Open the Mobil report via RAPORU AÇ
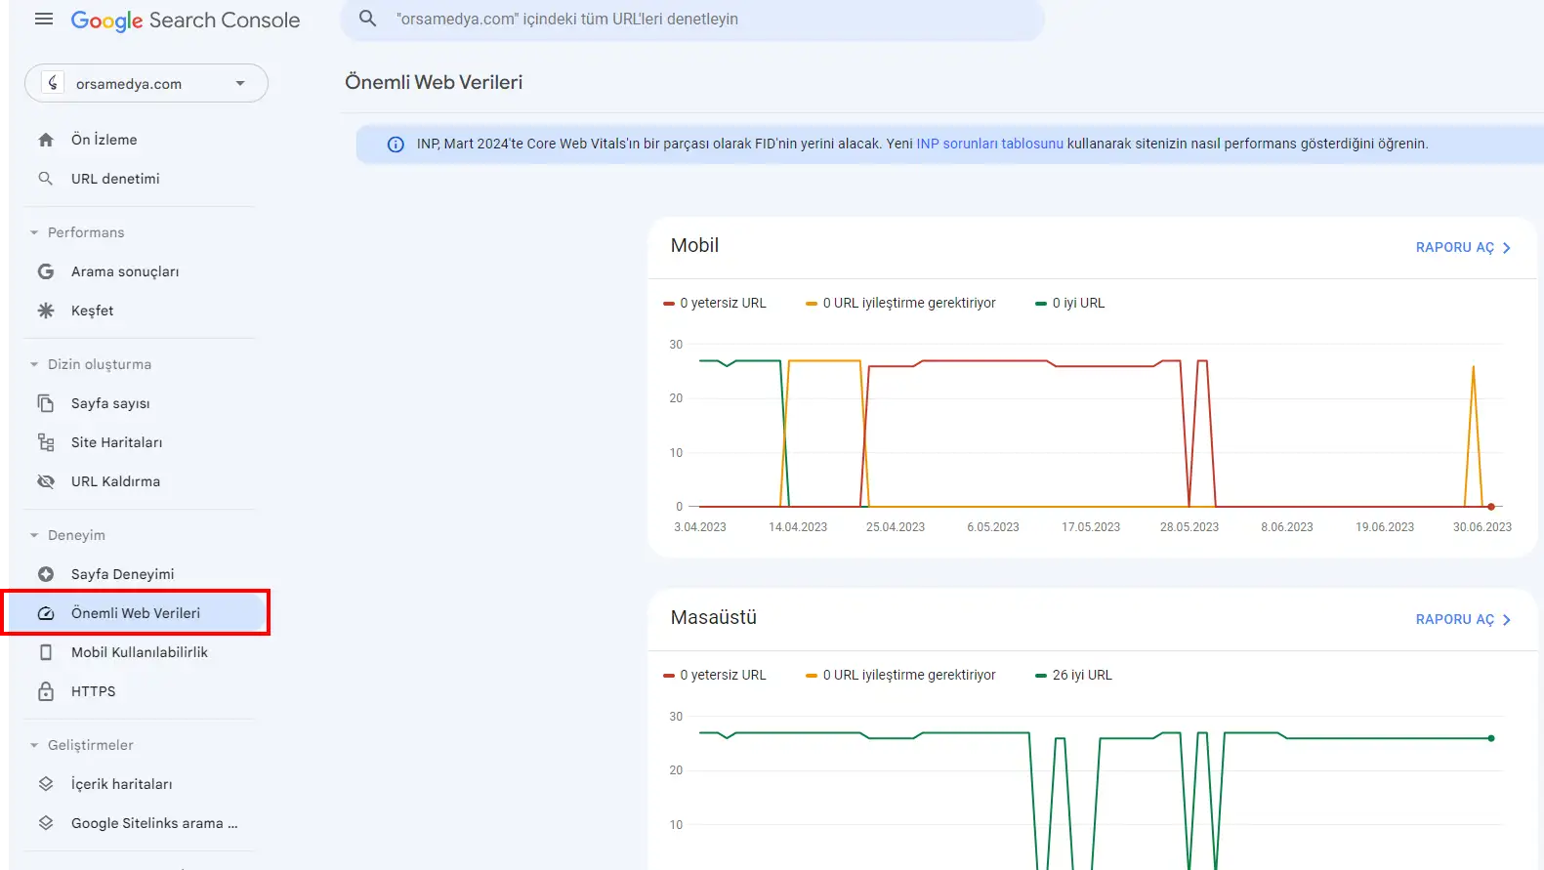 coord(1463,248)
